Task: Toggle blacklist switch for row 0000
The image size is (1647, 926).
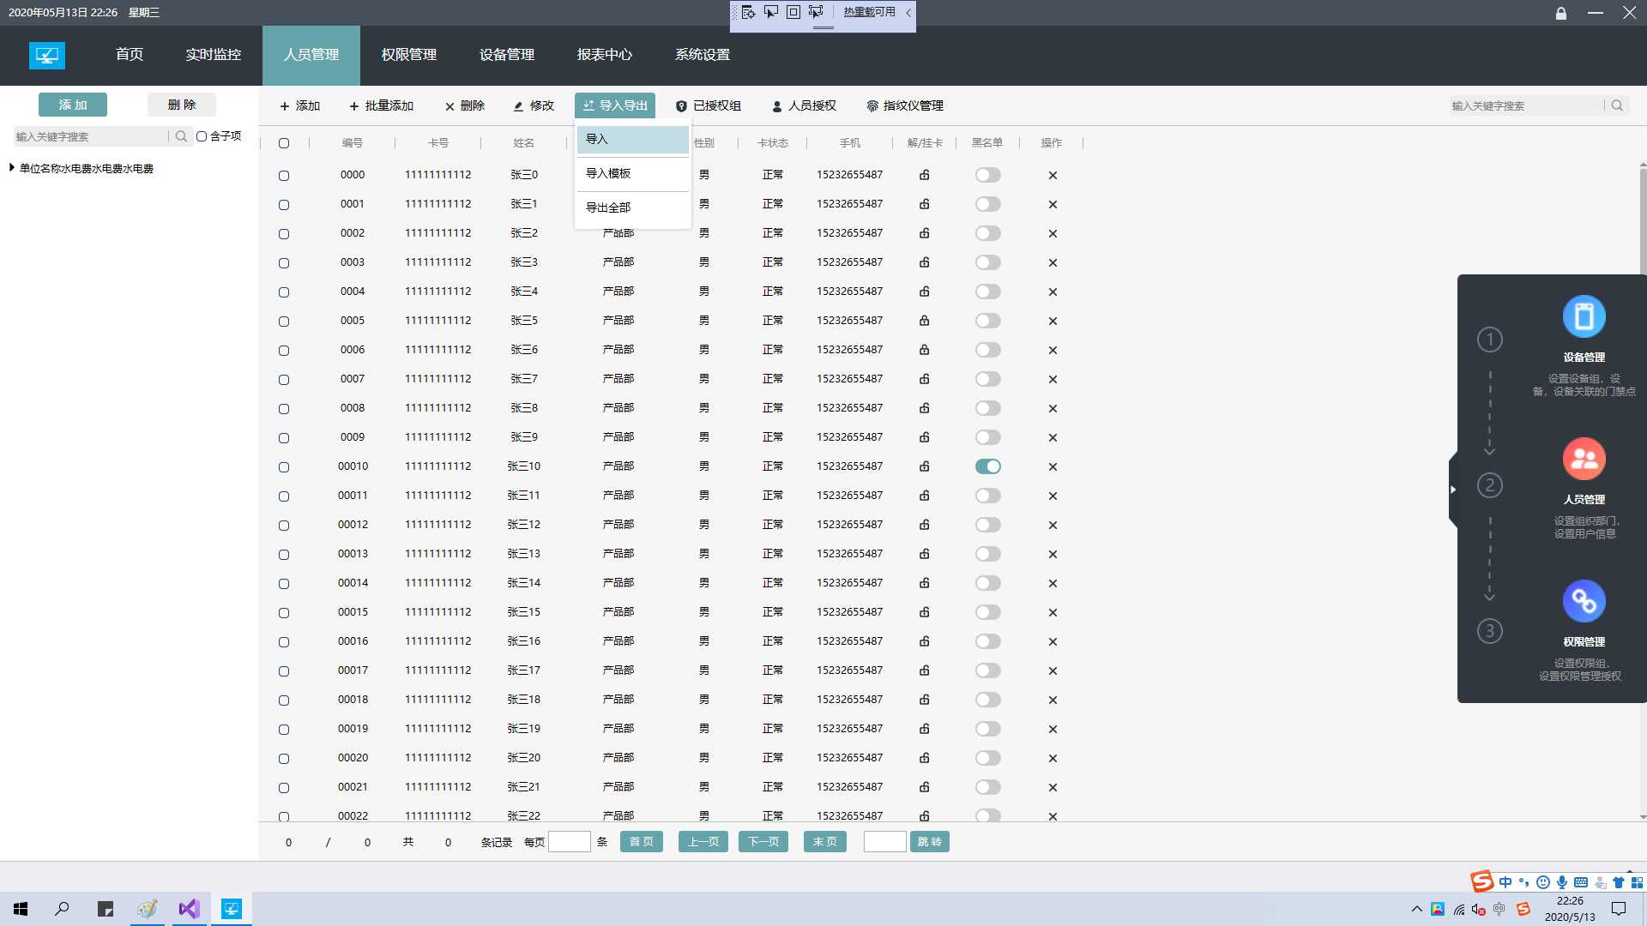Action: [x=987, y=175]
